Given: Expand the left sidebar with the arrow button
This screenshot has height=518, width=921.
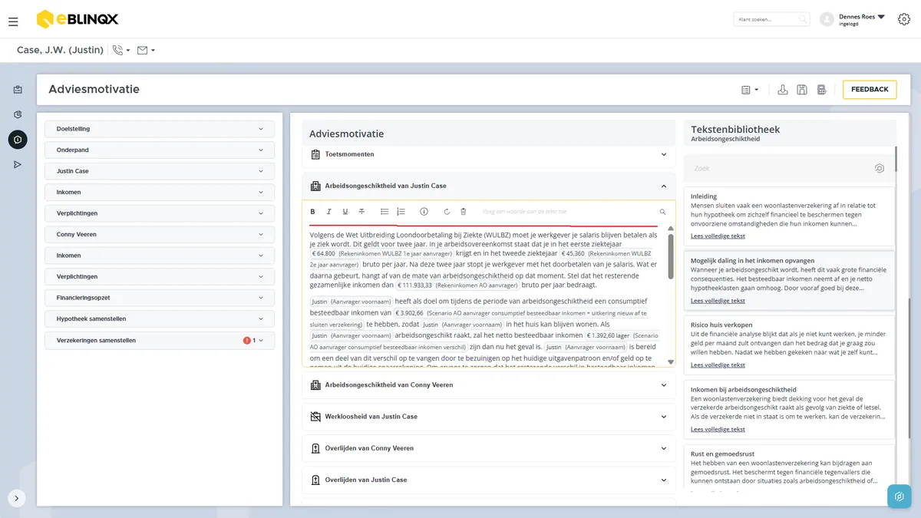Looking at the screenshot, I should pyautogui.click(x=17, y=498).
